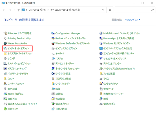Go up one level with Up arrow
The width and height of the screenshot is (157, 118).
click(19, 10)
